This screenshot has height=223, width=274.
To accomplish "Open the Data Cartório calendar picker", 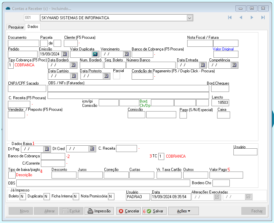I will 73,76.
